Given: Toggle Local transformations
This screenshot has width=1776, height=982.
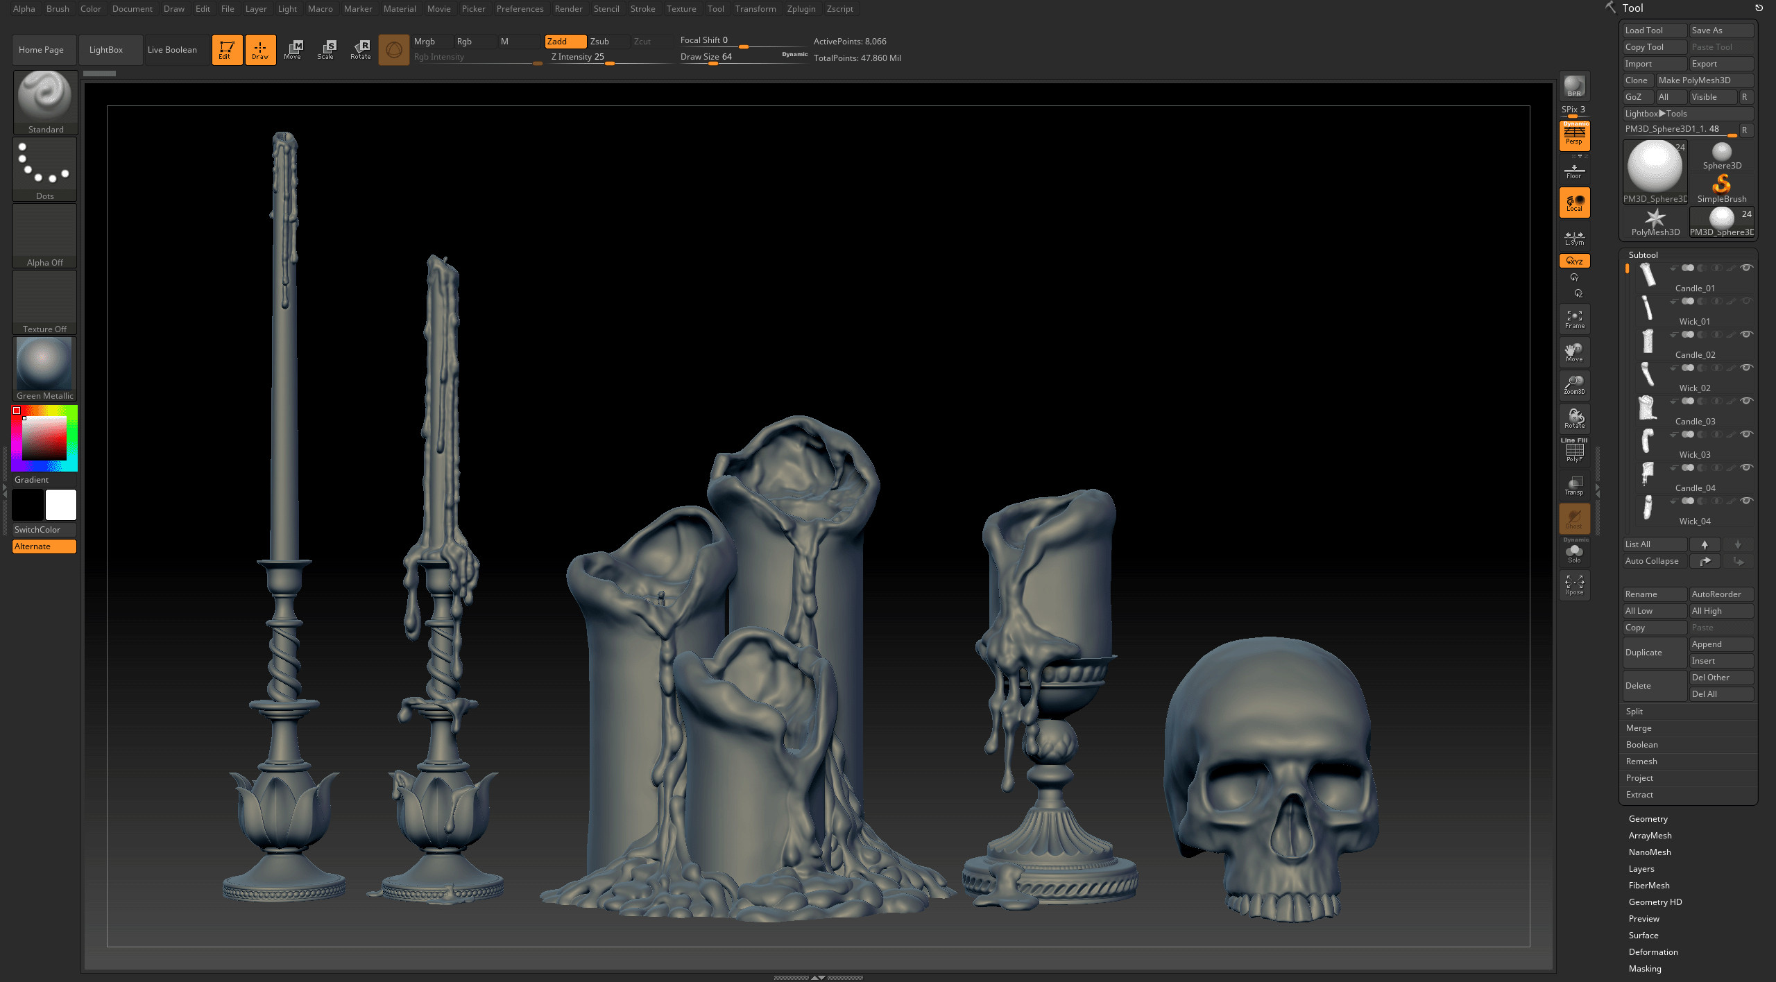Looking at the screenshot, I should tap(1574, 203).
